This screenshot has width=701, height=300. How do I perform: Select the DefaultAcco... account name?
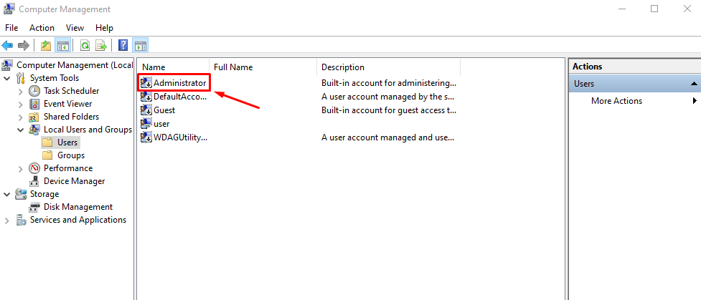[180, 97]
